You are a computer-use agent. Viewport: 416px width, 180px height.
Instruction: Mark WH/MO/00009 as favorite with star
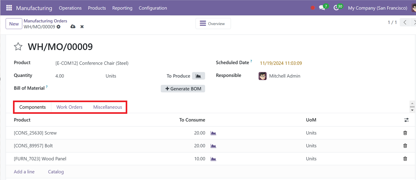18,47
